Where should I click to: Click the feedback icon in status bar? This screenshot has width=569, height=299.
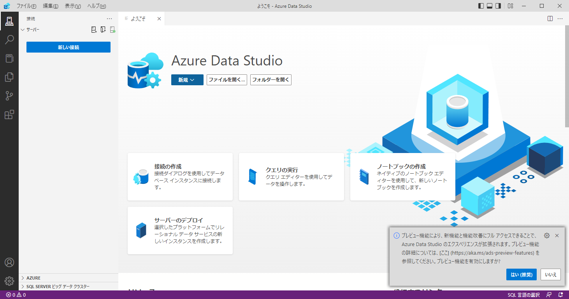[x=549, y=295]
